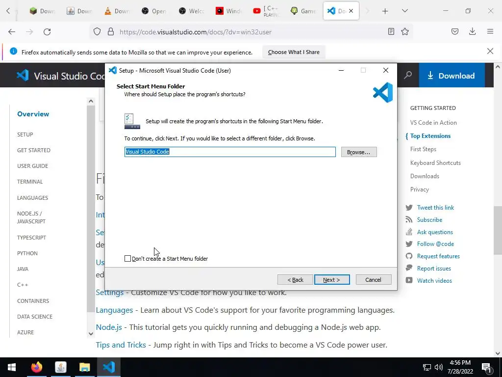Dismiss the Firefox data notification bar

click(490, 51)
